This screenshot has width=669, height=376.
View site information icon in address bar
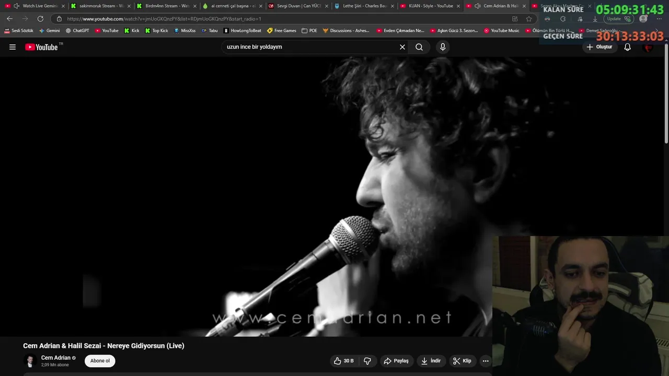tap(59, 19)
